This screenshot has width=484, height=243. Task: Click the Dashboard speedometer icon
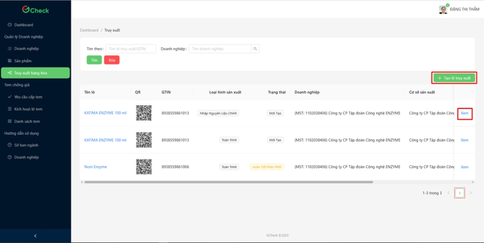(10, 25)
